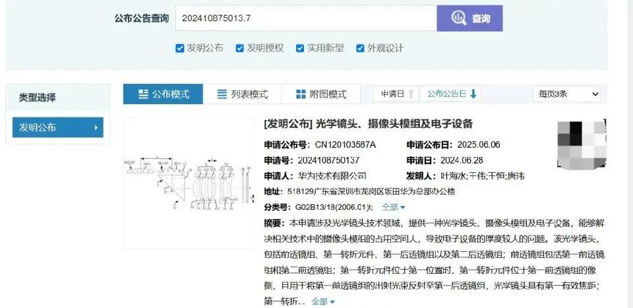This screenshot has width=633, height=308.
Task: Expand 全部 next to the 分类号
Action: 394,207
